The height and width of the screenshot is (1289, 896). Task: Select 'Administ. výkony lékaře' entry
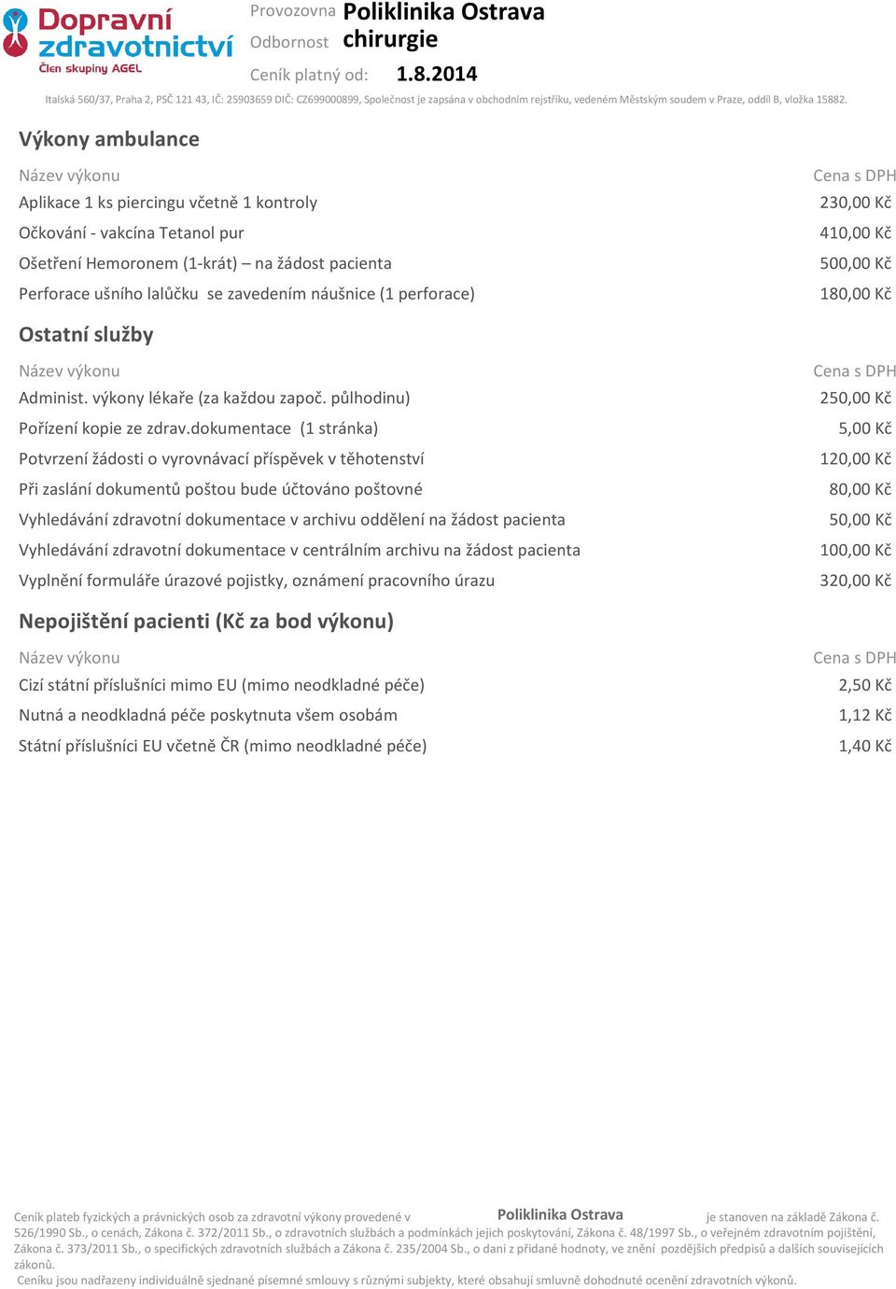click(x=215, y=398)
